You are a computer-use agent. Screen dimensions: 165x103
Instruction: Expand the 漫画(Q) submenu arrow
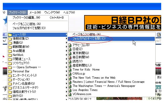[x=66, y=43]
